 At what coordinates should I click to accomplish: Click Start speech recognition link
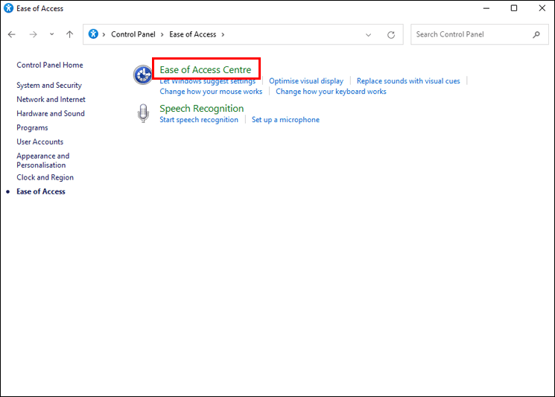tap(199, 120)
